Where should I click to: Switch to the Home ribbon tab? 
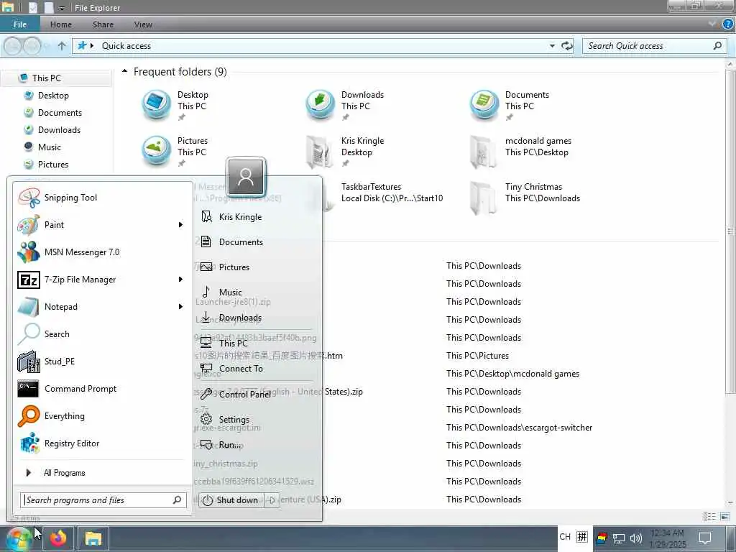click(61, 24)
